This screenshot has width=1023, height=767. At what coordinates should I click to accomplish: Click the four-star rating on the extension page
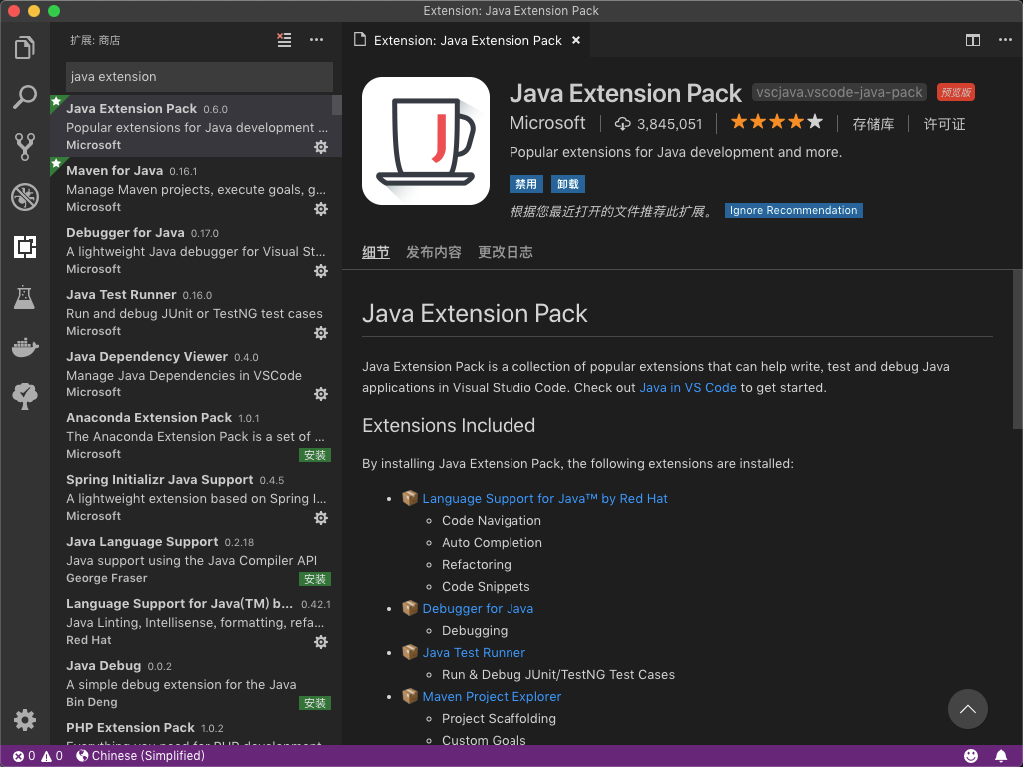click(777, 121)
